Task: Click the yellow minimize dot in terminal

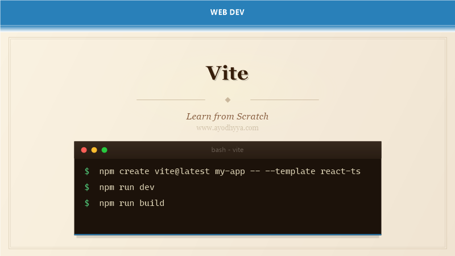Action: click(94, 150)
